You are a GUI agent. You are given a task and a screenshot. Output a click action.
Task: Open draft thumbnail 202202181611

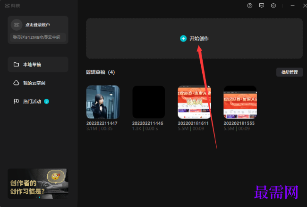(195, 102)
